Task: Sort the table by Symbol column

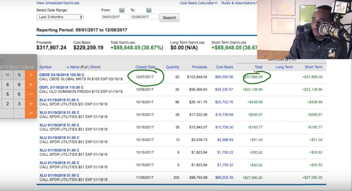Action: pyautogui.click(x=45, y=67)
